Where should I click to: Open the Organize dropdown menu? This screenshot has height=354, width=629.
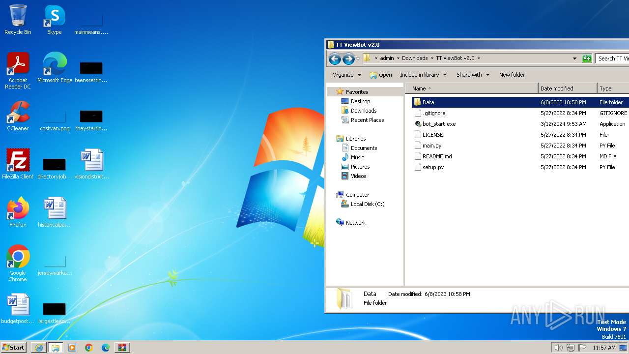346,75
